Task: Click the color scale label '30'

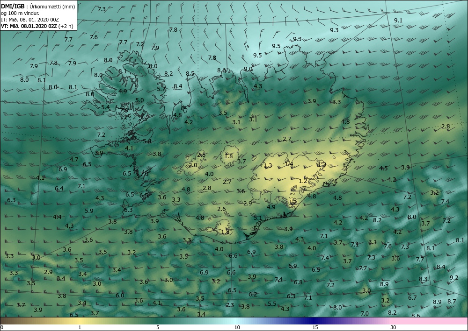Action: click(x=394, y=327)
